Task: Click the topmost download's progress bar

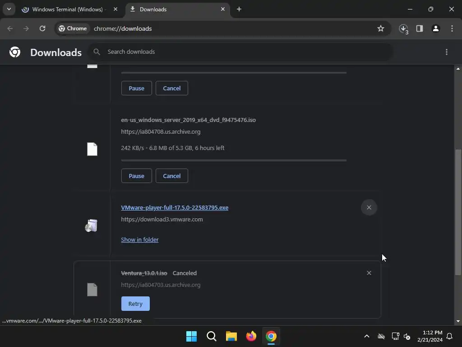Action: pos(234,73)
